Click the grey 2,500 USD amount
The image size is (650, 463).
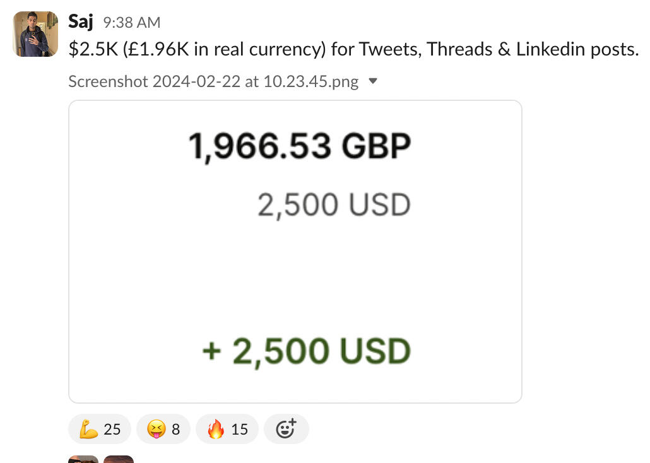(334, 205)
